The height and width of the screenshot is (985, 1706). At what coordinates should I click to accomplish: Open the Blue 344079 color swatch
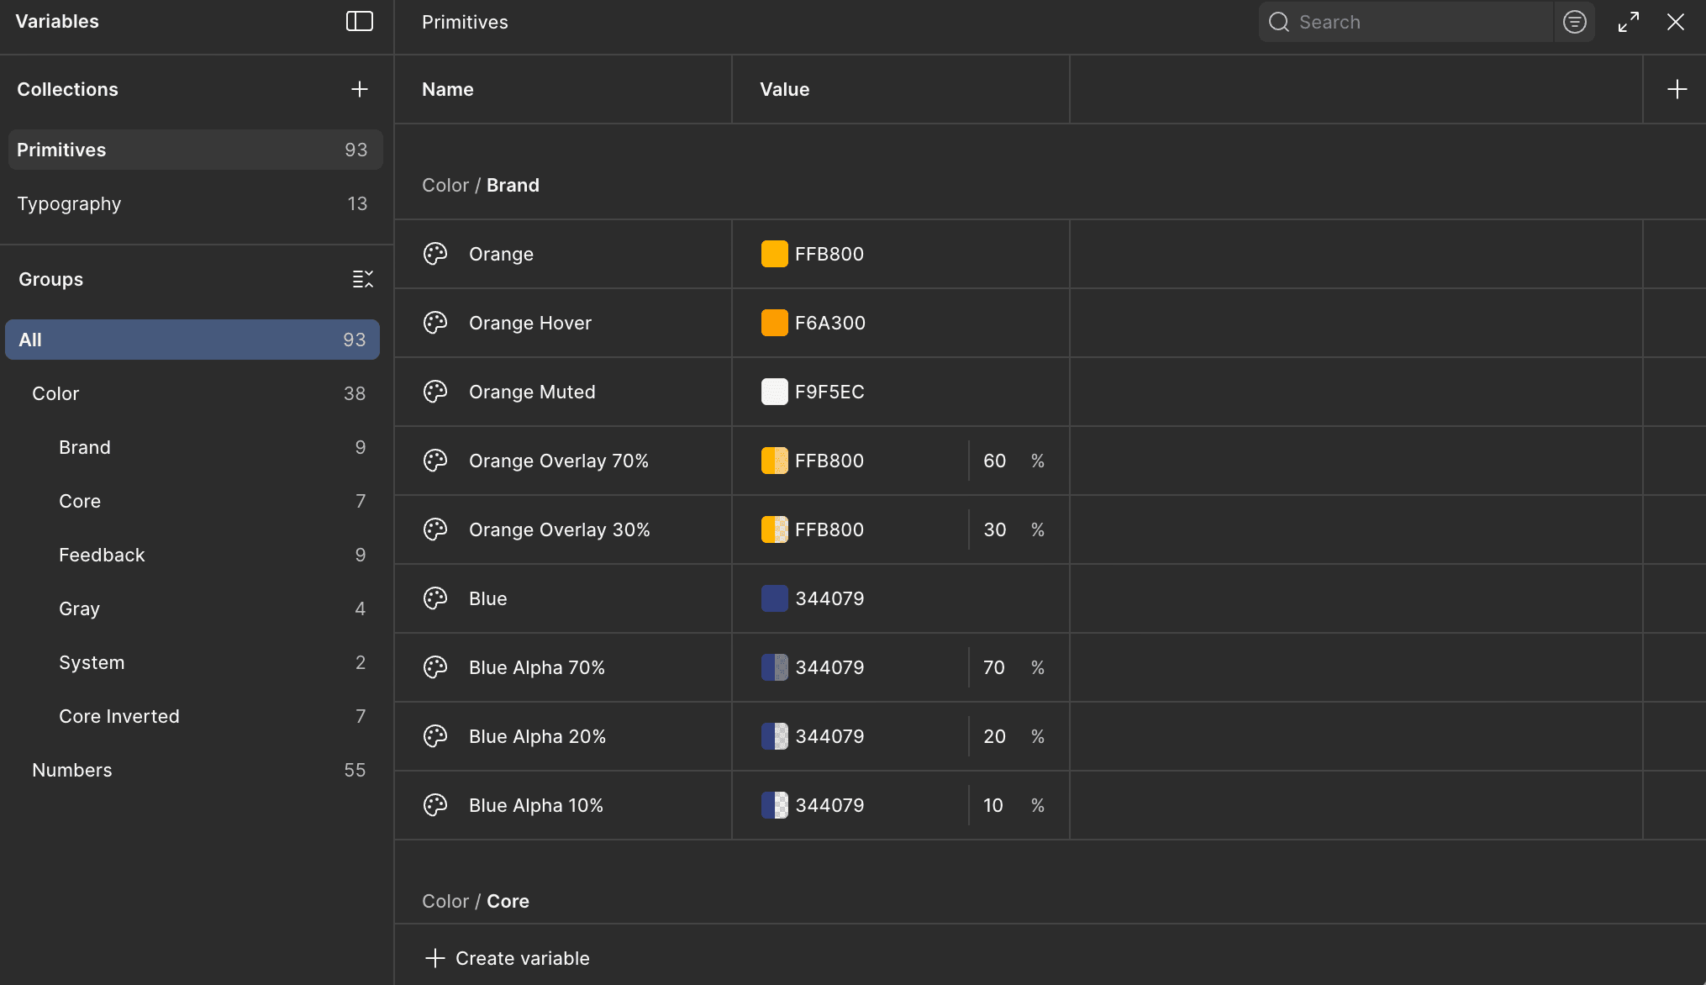point(774,598)
